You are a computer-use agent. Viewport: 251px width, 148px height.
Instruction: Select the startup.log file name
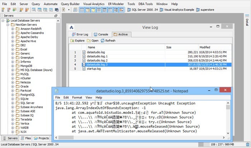pos(94,69)
